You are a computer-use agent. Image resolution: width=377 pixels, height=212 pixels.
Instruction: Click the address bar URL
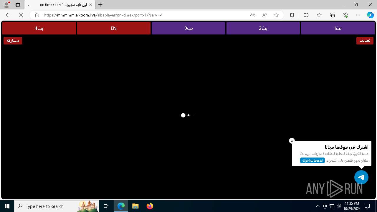pos(103,15)
